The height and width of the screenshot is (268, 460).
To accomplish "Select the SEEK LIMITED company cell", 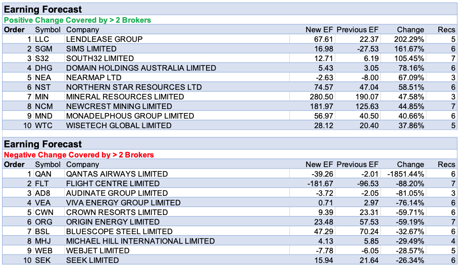I will 92,260.
